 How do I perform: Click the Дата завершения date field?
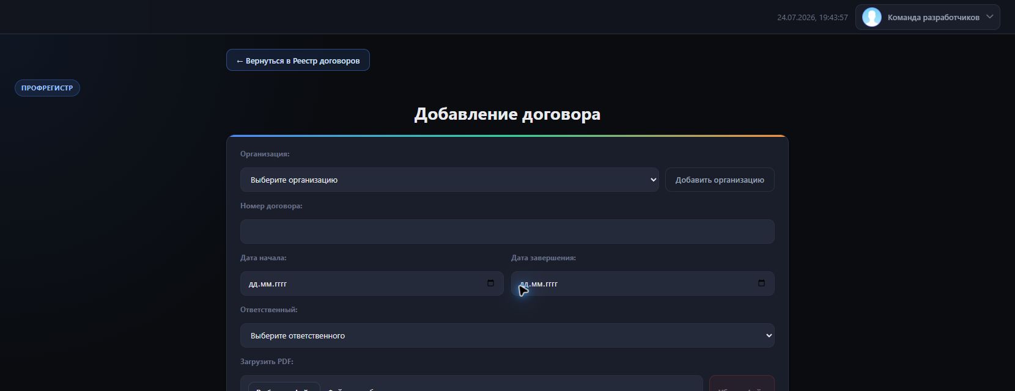pos(643,283)
